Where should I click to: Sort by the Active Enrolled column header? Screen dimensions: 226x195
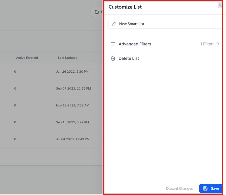[27, 58]
